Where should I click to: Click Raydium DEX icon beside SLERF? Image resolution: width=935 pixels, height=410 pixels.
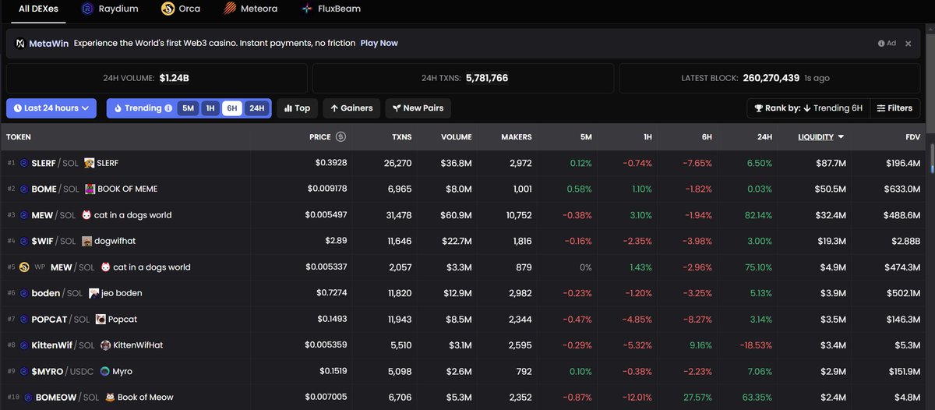[x=24, y=163]
